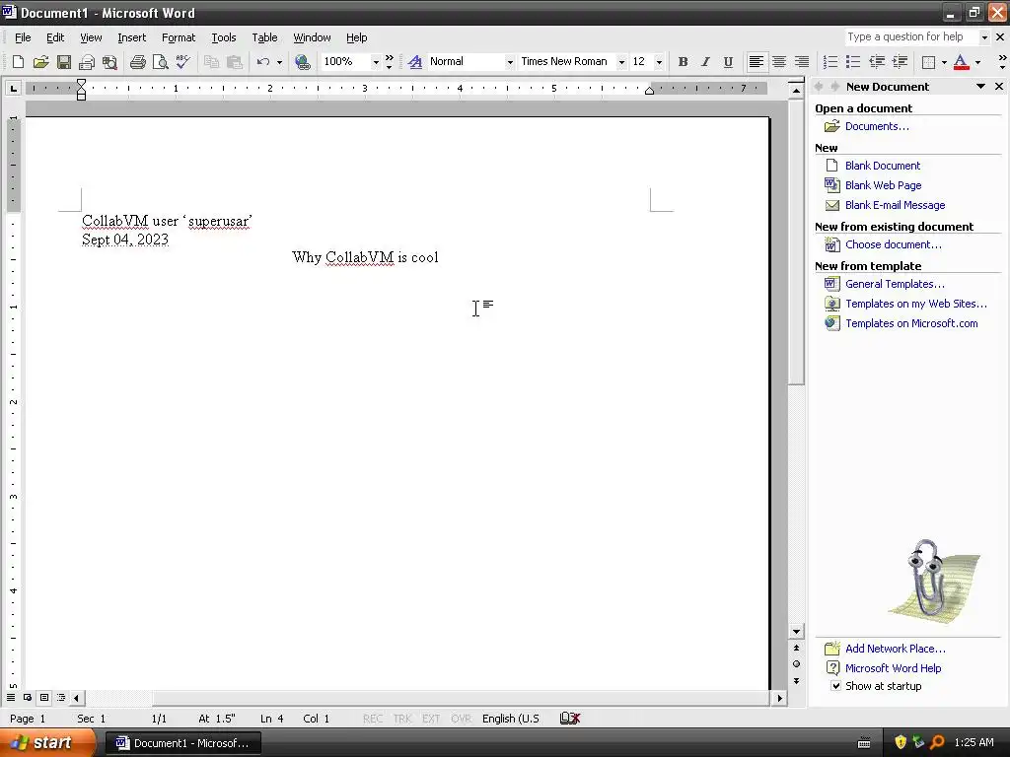Image resolution: width=1010 pixels, height=757 pixels.
Task: Click Templates on Microsoft.com link
Action: coord(911,323)
